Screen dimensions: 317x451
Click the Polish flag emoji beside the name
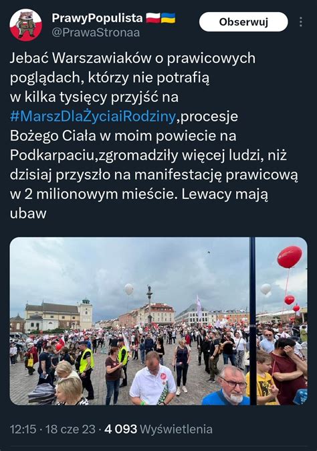coord(153,18)
